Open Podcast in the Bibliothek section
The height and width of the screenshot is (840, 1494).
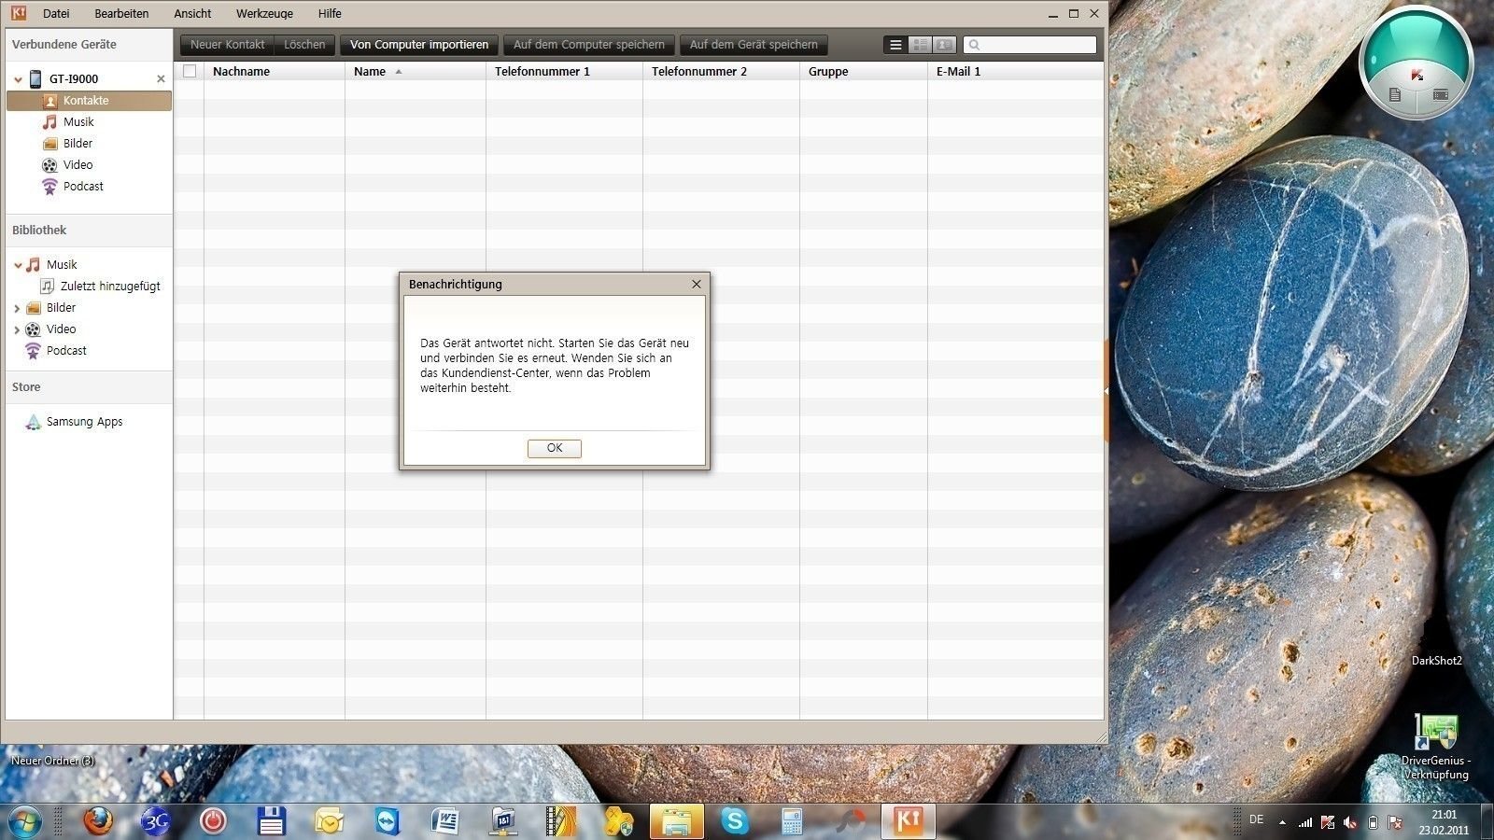pos(66,351)
